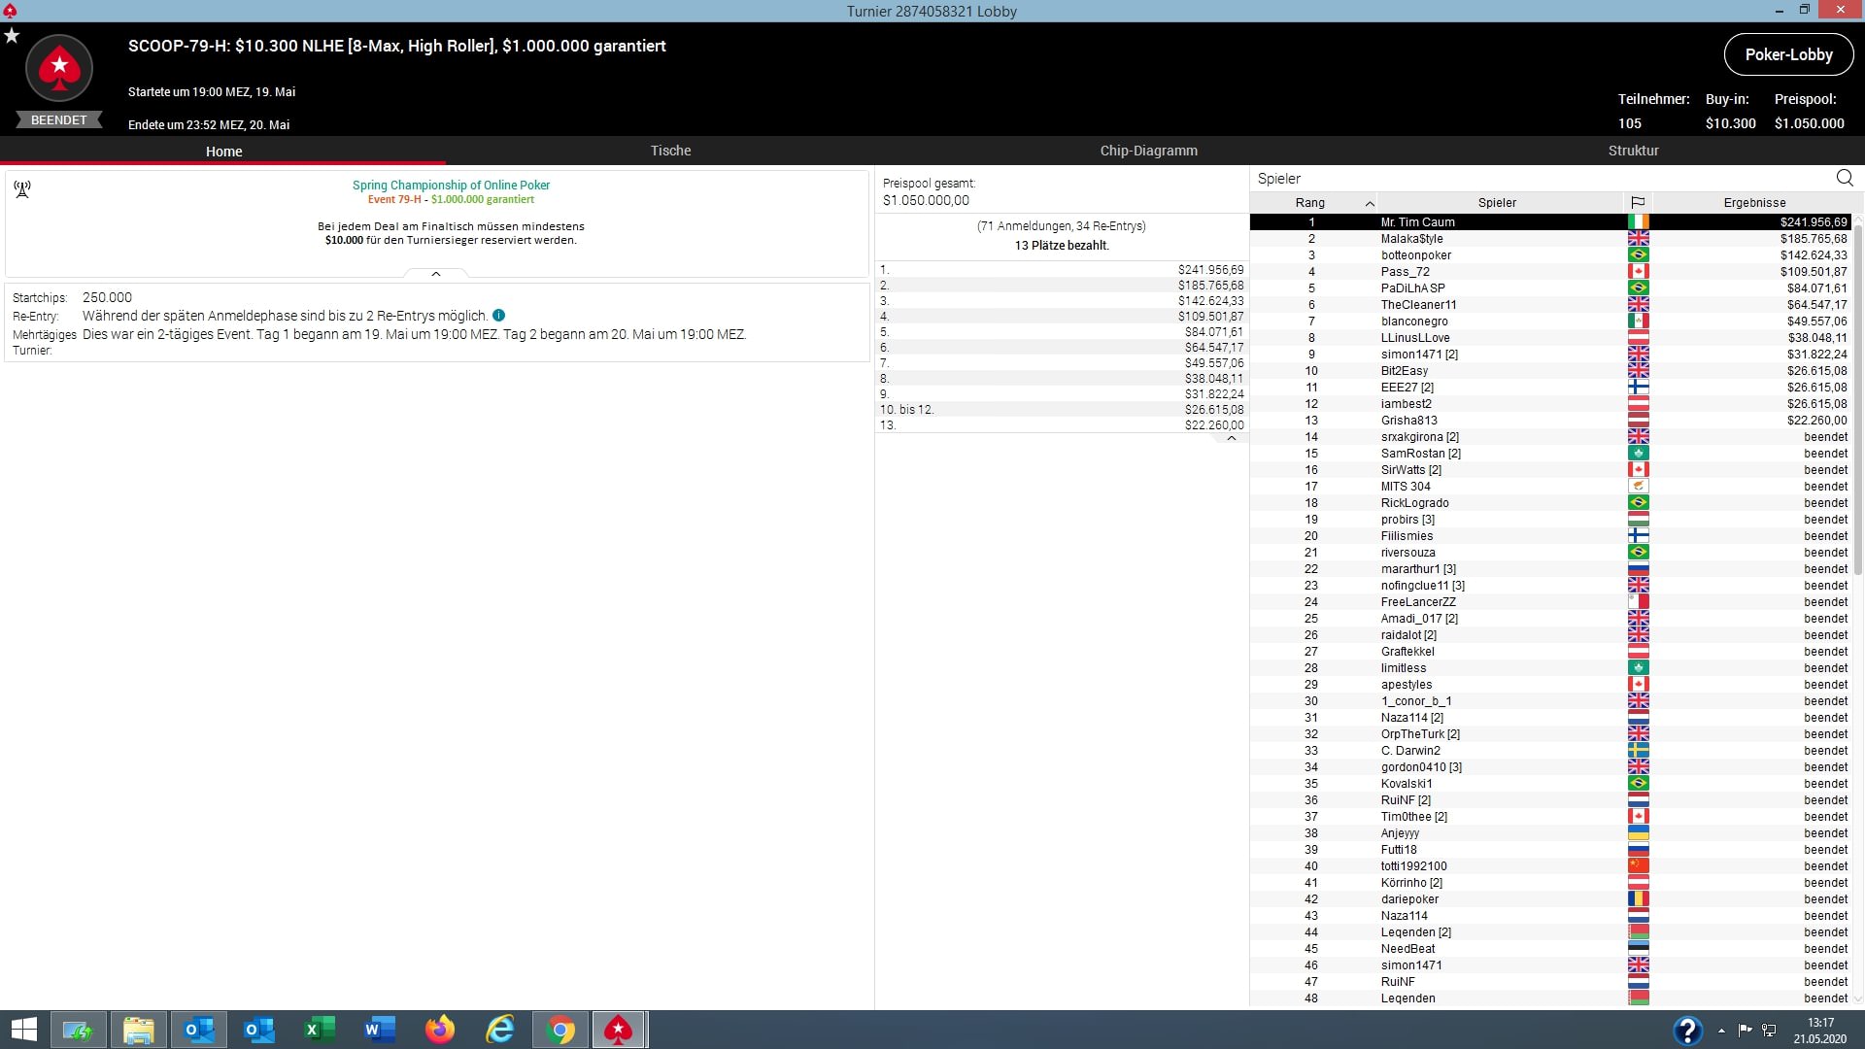Click the player search magnifier icon
Viewport: 1865px width, 1049px height.
1845,178
